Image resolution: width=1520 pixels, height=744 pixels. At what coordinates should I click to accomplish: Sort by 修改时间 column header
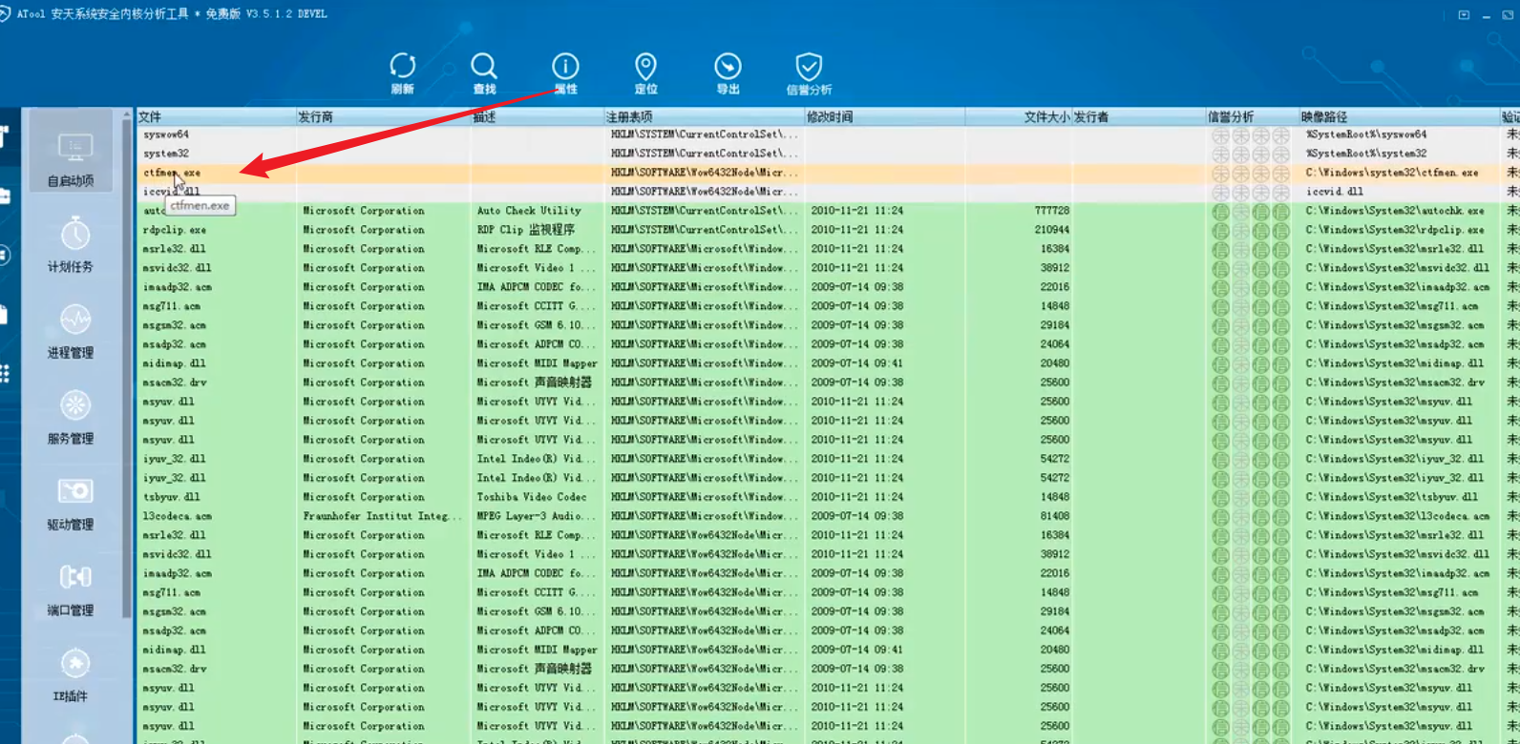(884, 116)
